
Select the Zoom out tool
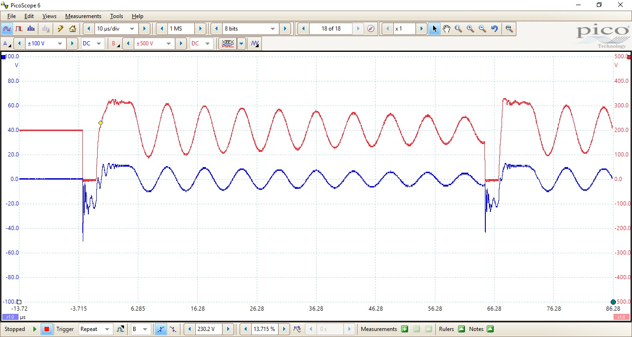click(x=483, y=29)
